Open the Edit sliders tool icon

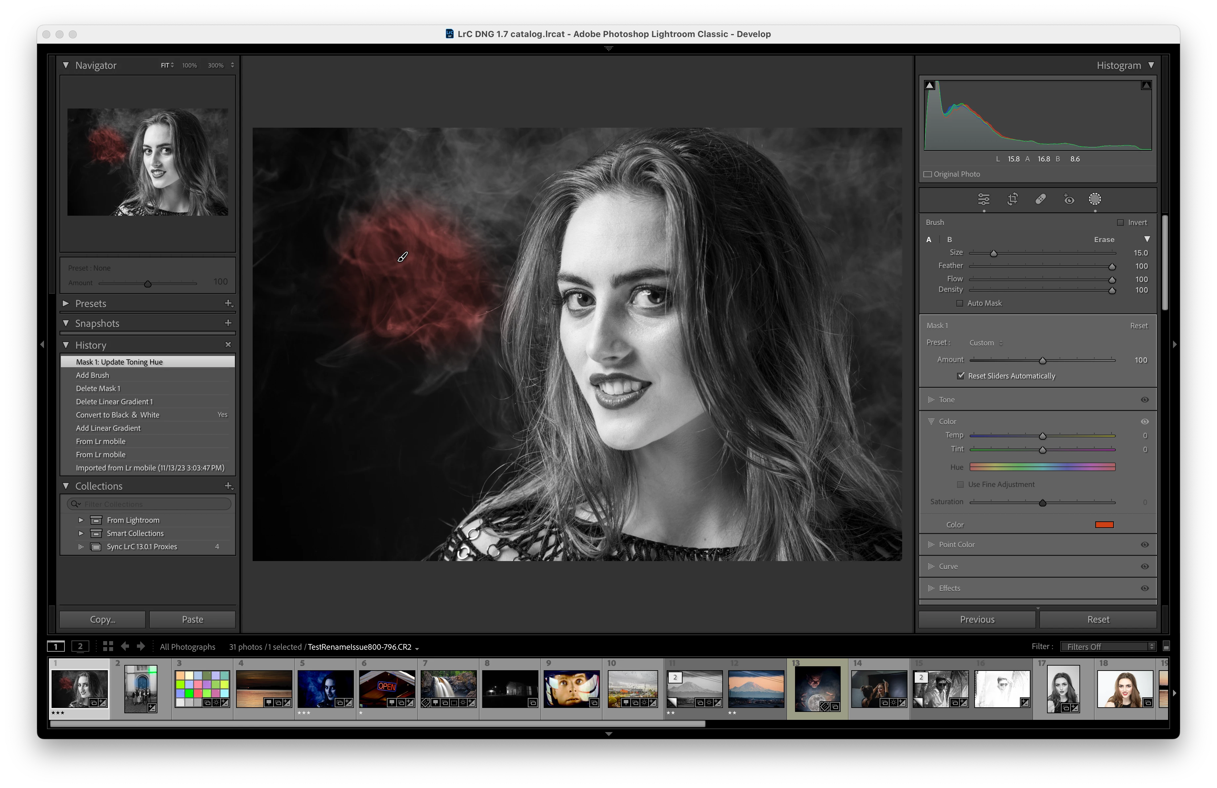983,199
